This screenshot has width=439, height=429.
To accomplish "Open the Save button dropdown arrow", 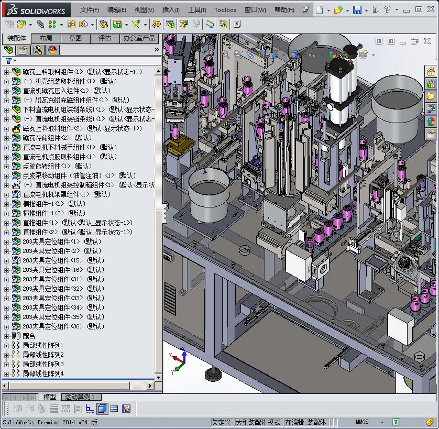I will (x=367, y=10).
